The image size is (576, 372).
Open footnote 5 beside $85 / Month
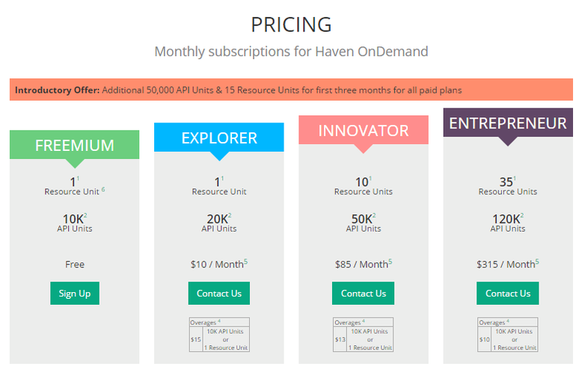click(390, 261)
